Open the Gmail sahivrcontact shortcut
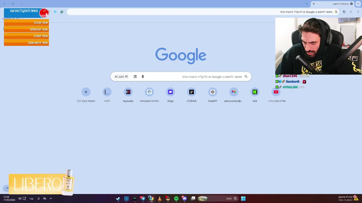 [234, 95]
